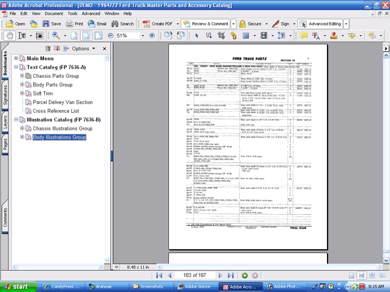
Task: Set view to Fit Width icon
Action: pyautogui.click(x=99, y=36)
